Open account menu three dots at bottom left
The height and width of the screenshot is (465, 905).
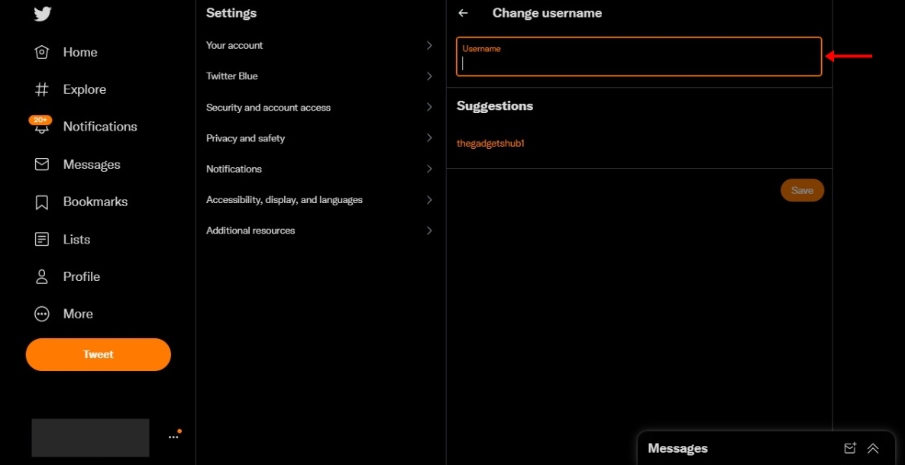click(173, 437)
